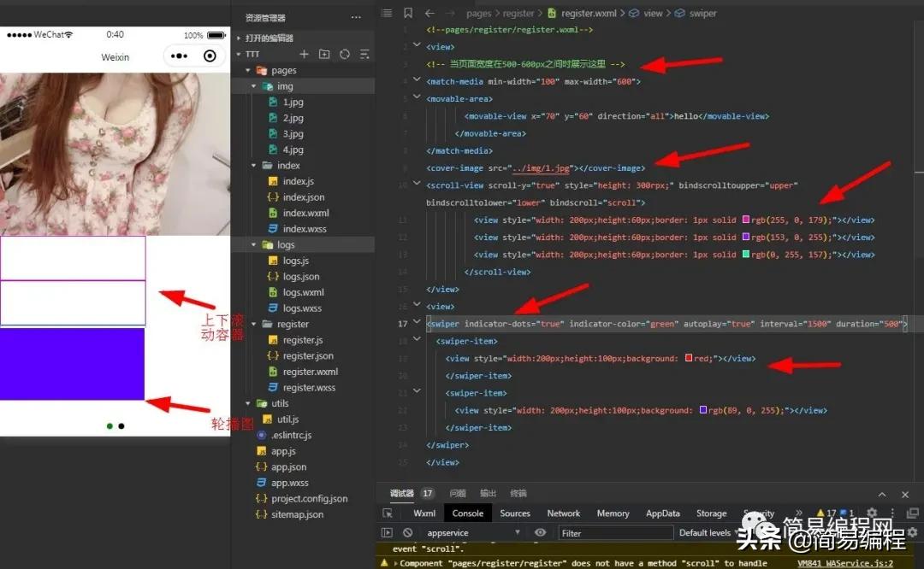Viewport: 924px width, 569px height.
Task: Switch to the Network tab
Action: click(x=564, y=513)
